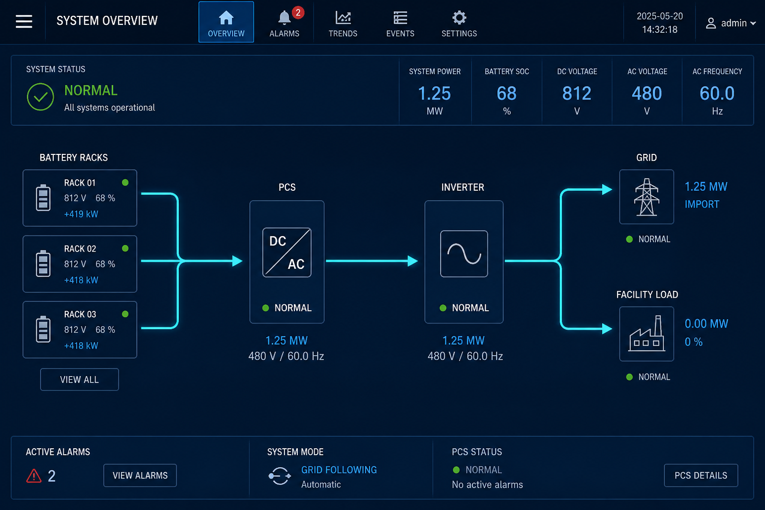Open the hamburger navigation menu
This screenshot has width=765, height=510.
pos(24,21)
